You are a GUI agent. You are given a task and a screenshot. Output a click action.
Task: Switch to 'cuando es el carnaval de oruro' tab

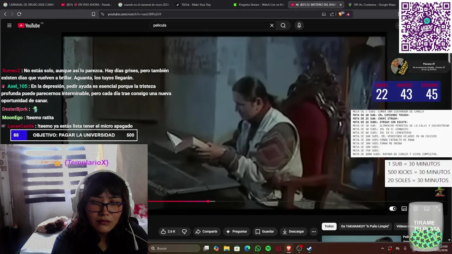(x=143, y=5)
